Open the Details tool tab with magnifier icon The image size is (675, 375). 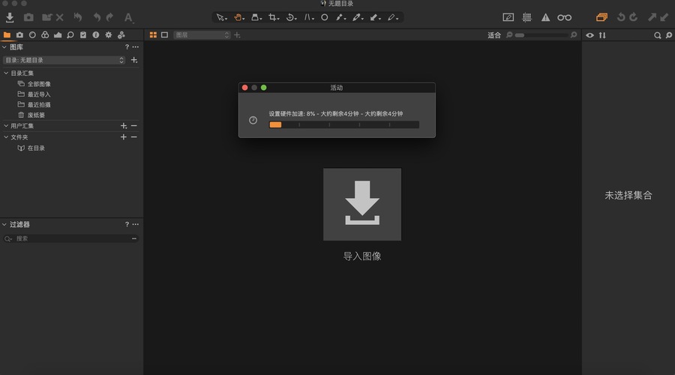click(x=70, y=34)
